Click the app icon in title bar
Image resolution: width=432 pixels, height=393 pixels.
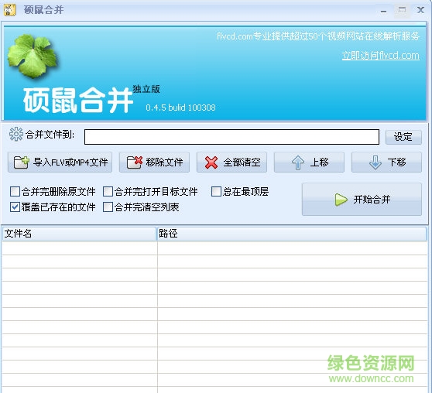point(9,10)
